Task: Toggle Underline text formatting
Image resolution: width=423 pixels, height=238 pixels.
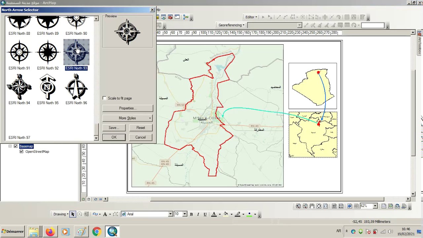Action: pyautogui.click(x=205, y=214)
